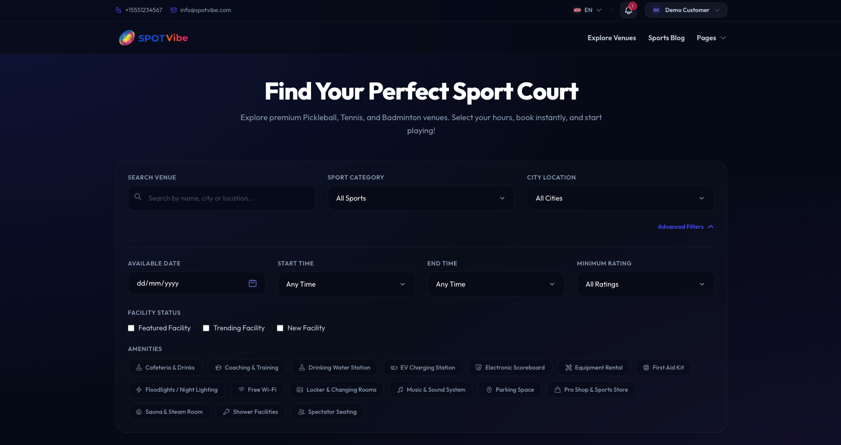841x445 pixels.
Task: Select the First Aid Kit amenity
Action: coord(663,368)
